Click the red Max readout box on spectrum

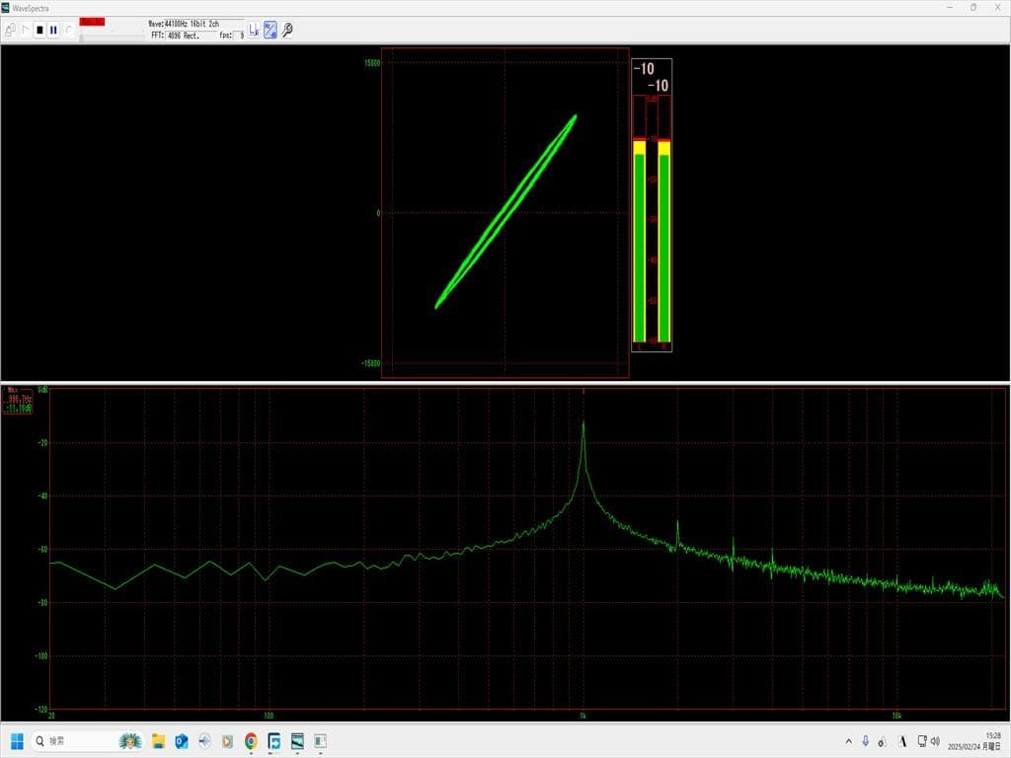point(19,399)
